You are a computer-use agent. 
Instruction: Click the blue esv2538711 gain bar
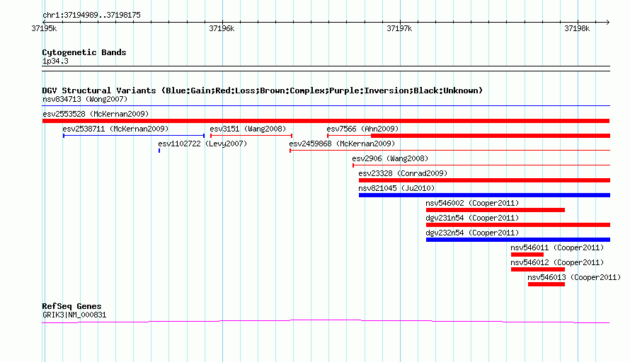click(134, 136)
